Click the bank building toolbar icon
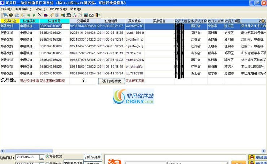 69,15
